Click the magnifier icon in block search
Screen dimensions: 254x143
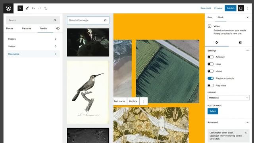pyautogui.click(x=55, y=20)
